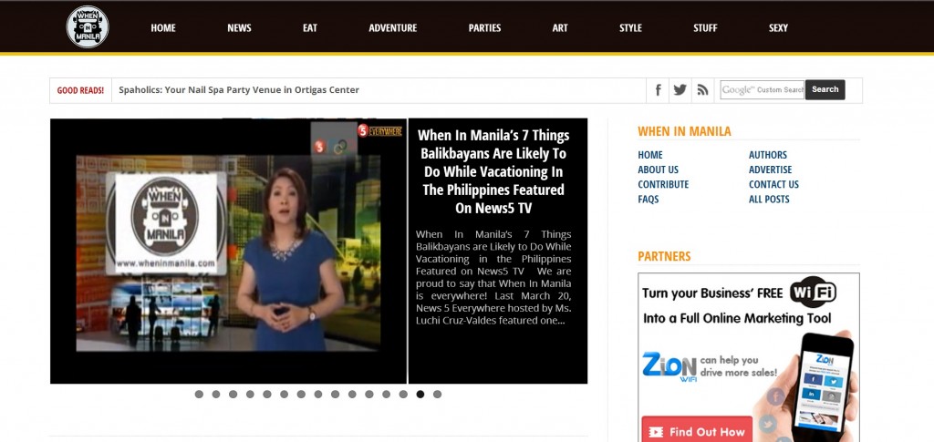Screen dimensions: 934x442
Task: Click the News5 video slide thumbnail
Action: [x=228, y=251]
